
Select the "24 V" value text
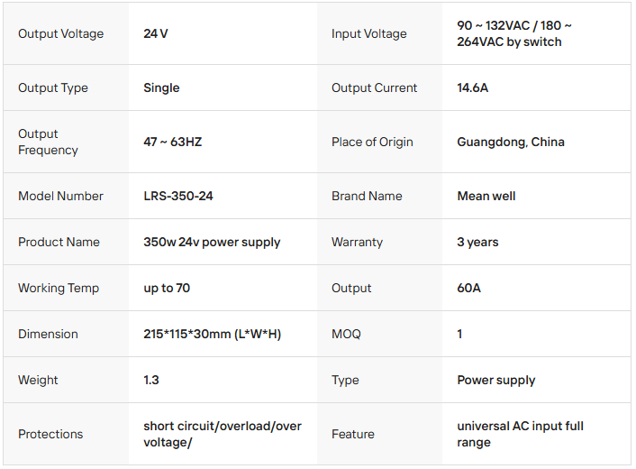coord(156,34)
